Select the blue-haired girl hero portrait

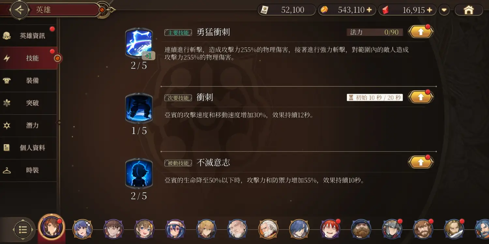point(82,229)
